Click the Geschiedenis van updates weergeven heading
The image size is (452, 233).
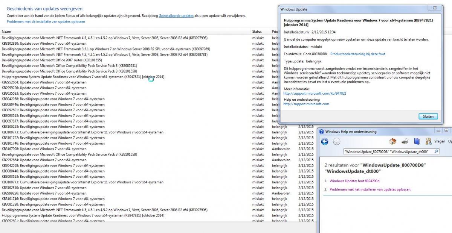pos(44,9)
